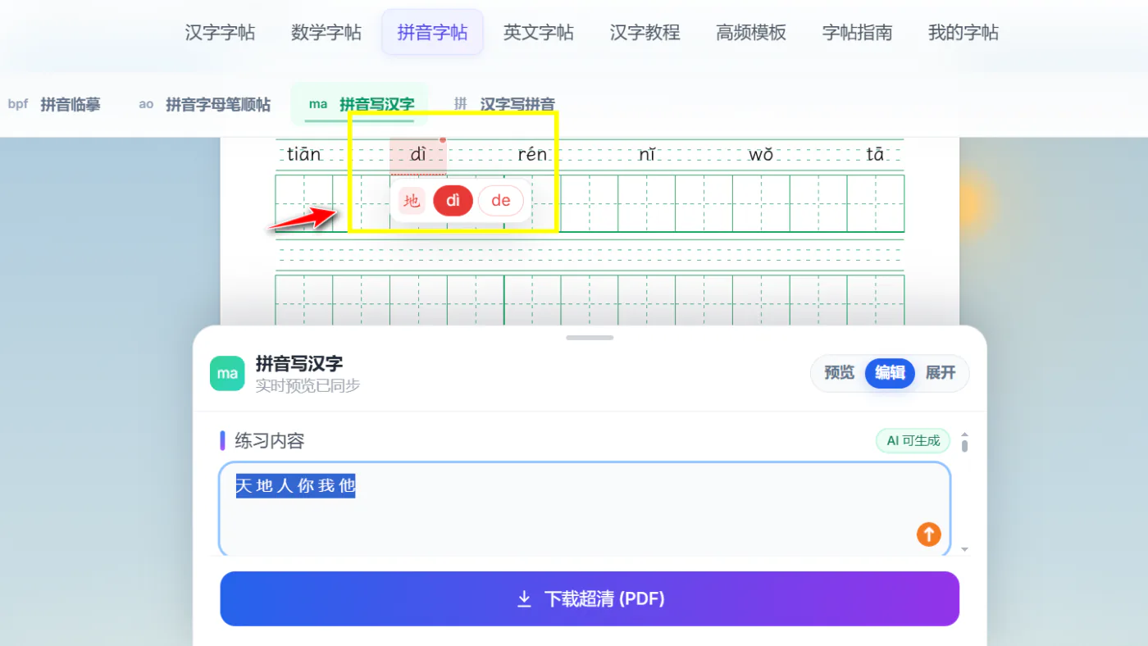Open the 汉字教程 tab

(645, 33)
